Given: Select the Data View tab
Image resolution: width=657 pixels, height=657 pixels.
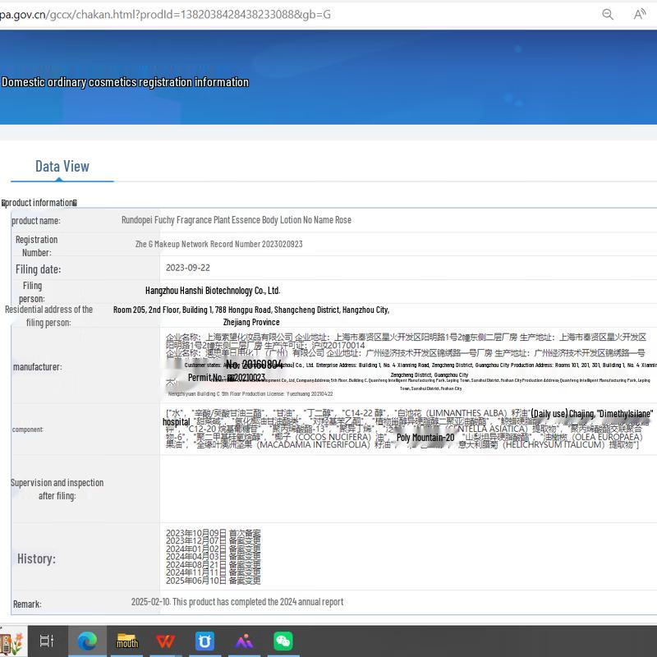Looking at the screenshot, I should point(62,167).
